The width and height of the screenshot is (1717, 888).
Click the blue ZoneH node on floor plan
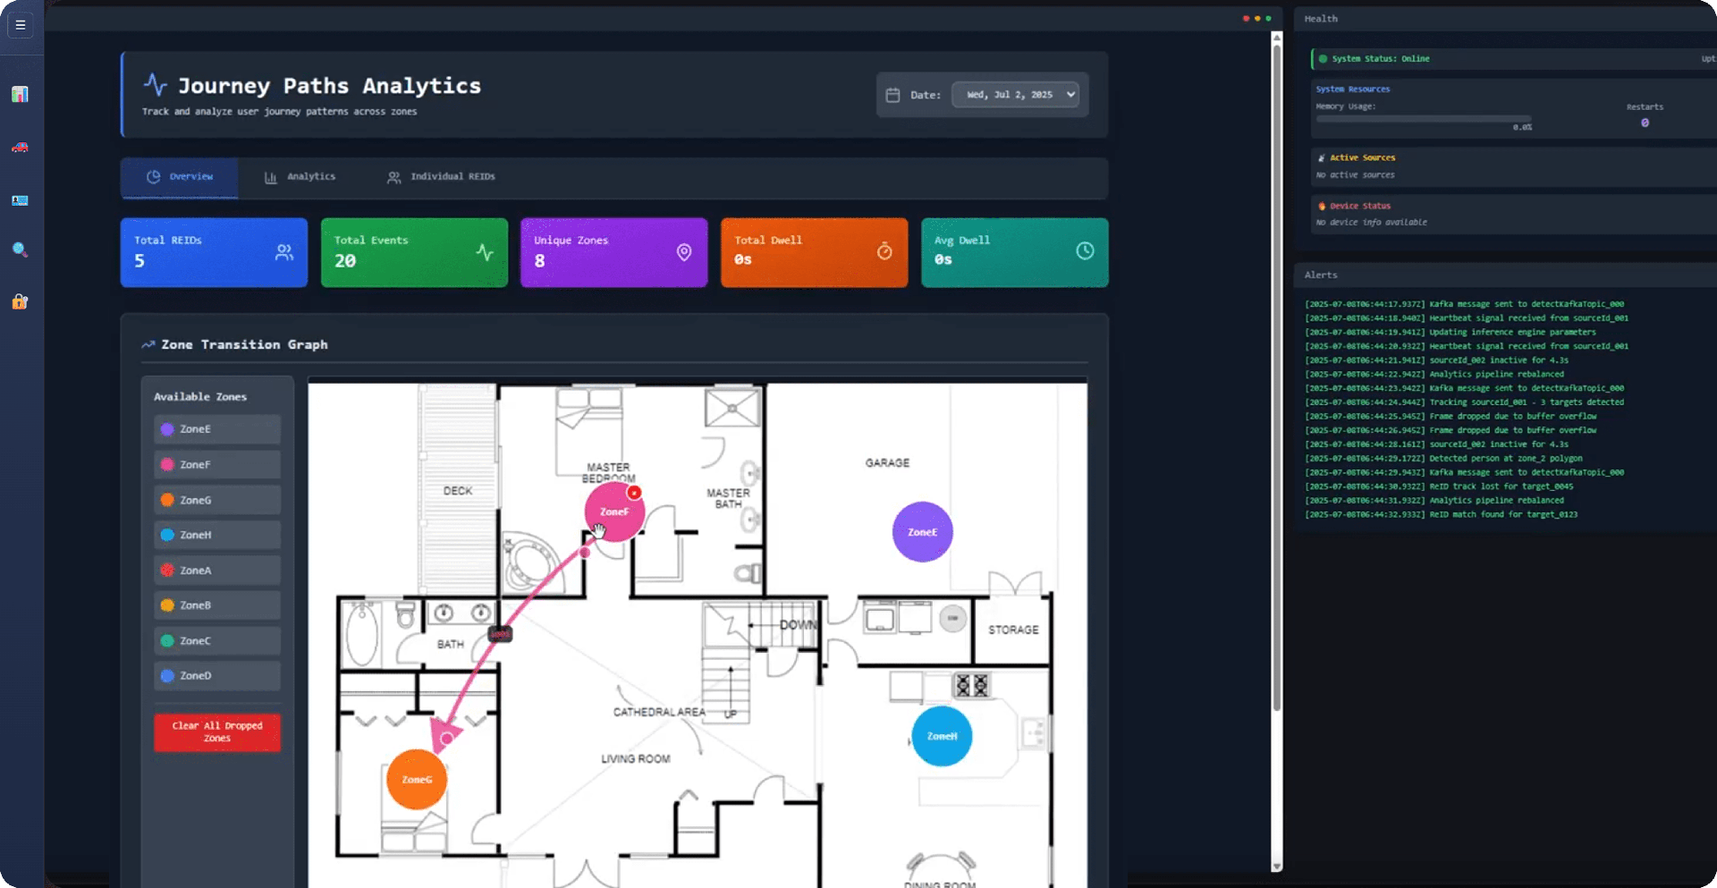942,736
